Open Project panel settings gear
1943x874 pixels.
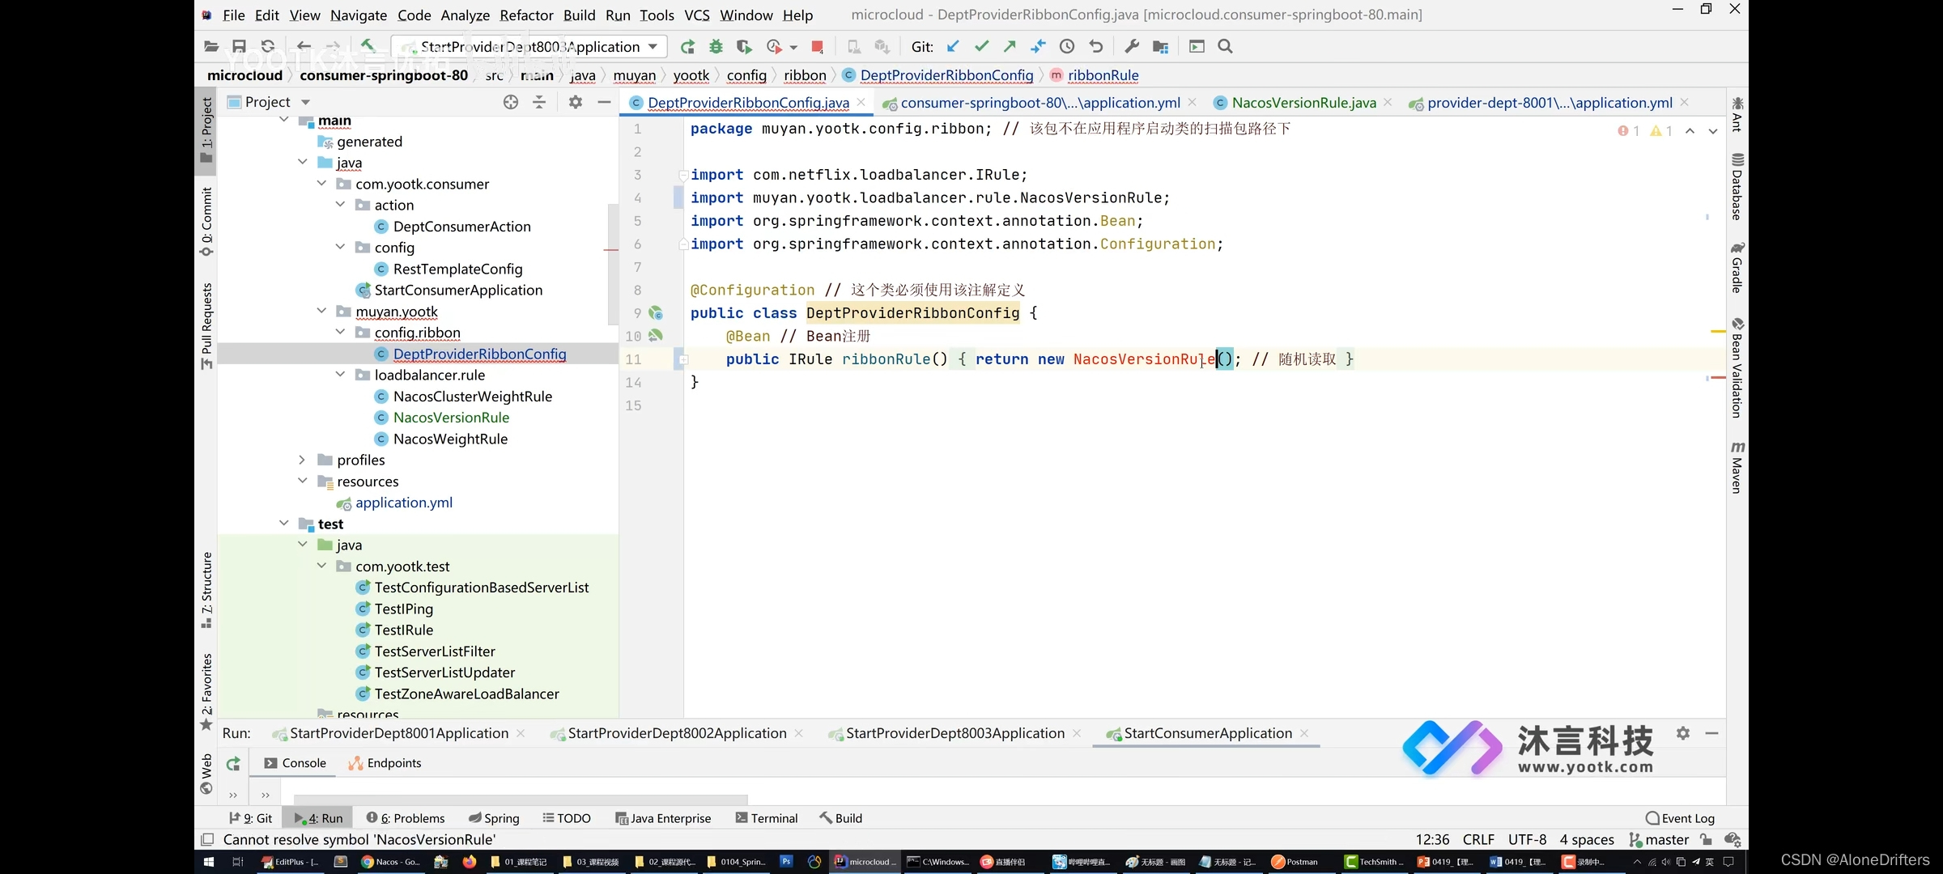point(575,102)
